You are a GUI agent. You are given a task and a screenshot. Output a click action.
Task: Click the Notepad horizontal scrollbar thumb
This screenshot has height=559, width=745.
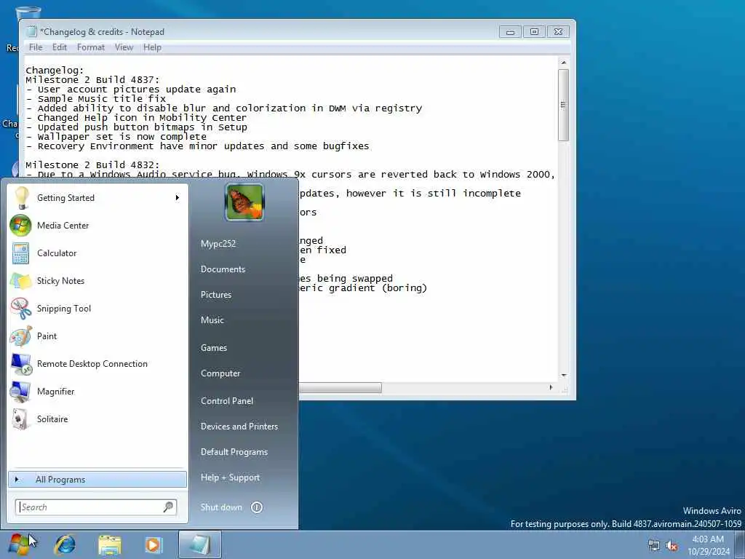point(340,388)
